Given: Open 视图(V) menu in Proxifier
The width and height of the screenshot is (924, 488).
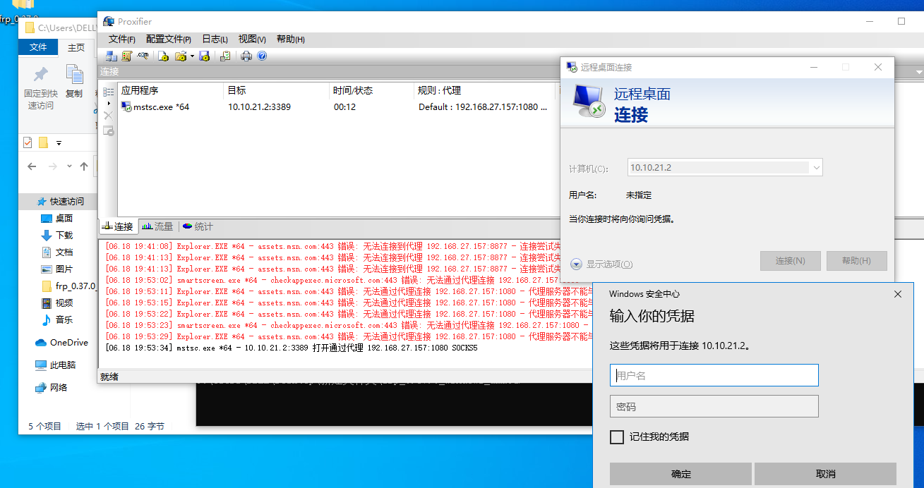Looking at the screenshot, I should coord(252,39).
